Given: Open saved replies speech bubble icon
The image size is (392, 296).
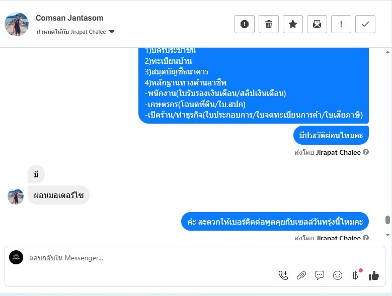Looking at the screenshot, I should 319,275.
